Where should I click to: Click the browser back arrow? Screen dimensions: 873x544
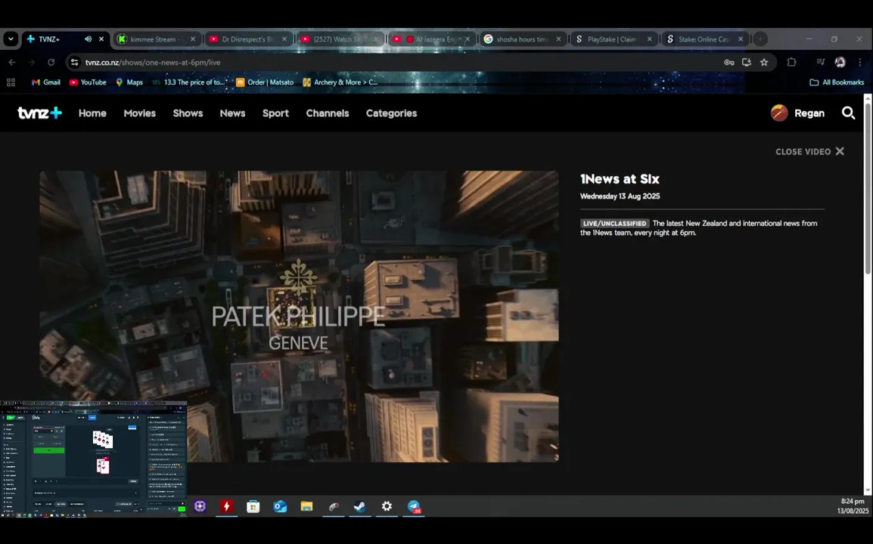tap(12, 62)
